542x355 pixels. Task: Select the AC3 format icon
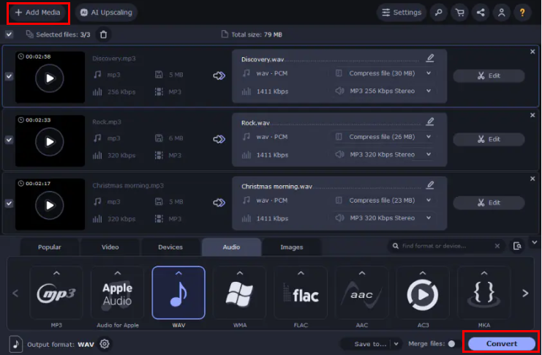(423, 293)
